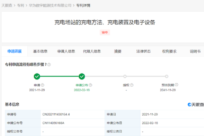Click the 授权公告号 table header cell
Viewport: 204px width, 136px height.
(x=23, y=132)
